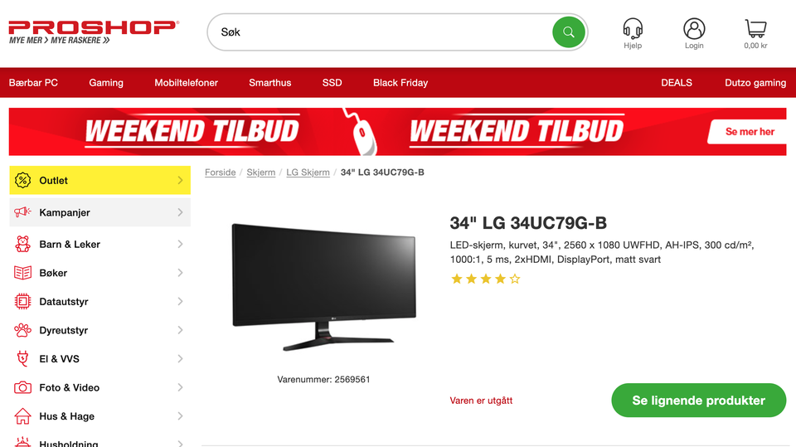Open the Black Friday menu item
Image resolution: width=796 pixels, height=447 pixels.
[400, 83]
